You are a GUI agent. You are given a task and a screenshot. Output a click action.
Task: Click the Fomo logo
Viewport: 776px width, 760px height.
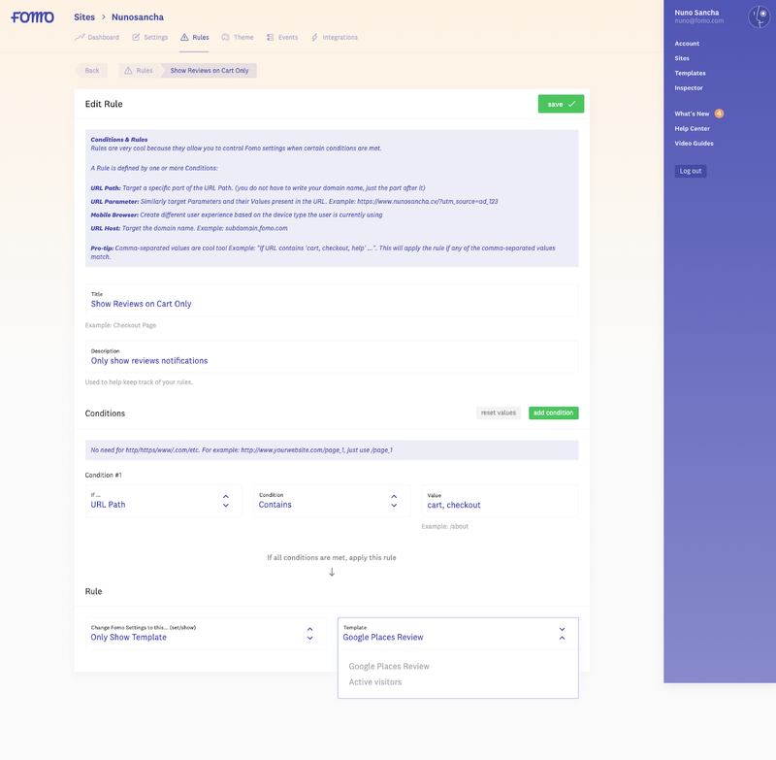33,17
